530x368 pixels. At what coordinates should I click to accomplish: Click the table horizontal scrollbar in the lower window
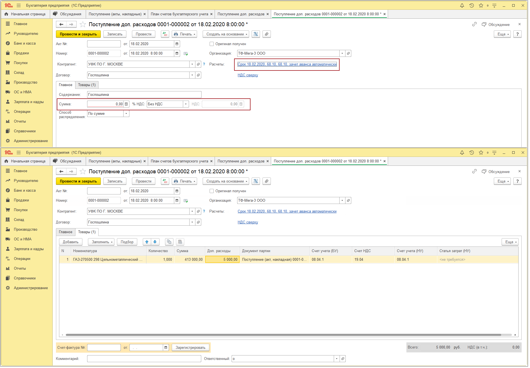[x=283, y=335]
